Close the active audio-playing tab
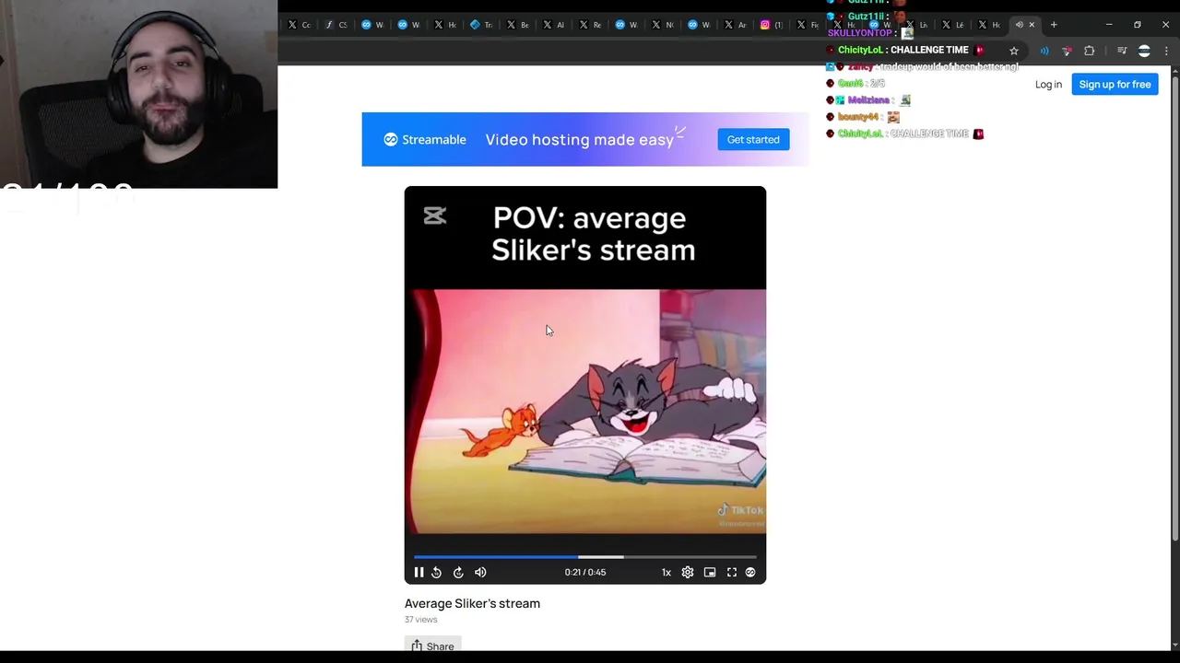1180x663 pixels. click(1032, 25)
